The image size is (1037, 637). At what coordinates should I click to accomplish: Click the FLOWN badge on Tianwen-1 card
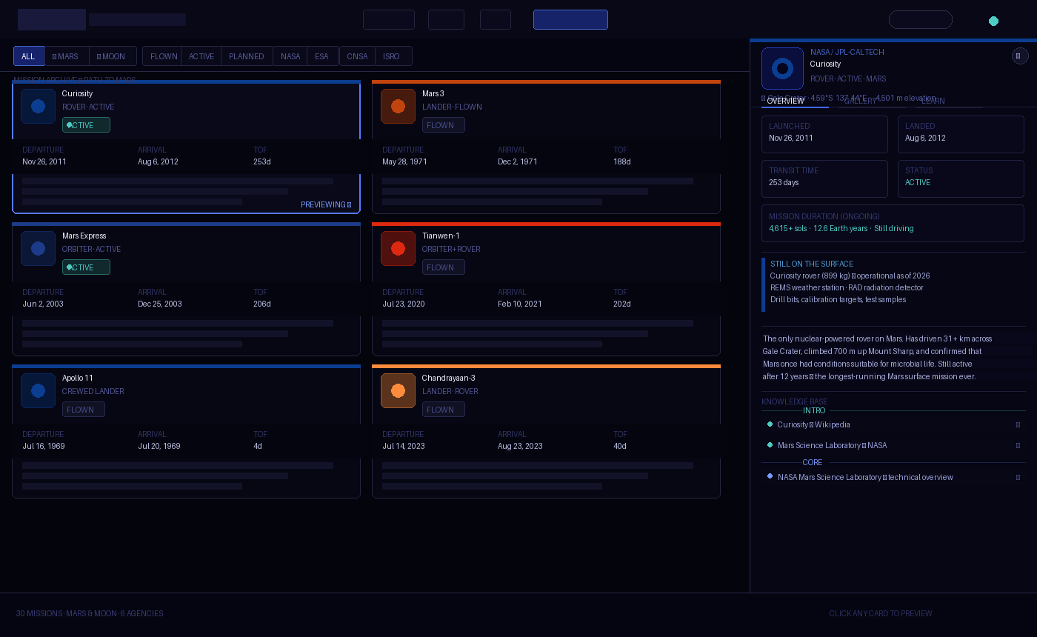(x=444, y=267)
